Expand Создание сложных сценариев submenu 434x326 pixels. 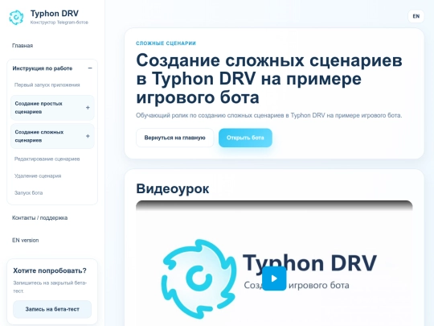point(88,136)
